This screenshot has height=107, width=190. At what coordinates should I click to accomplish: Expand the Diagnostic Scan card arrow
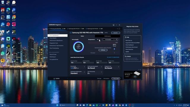tap(118, 67)
